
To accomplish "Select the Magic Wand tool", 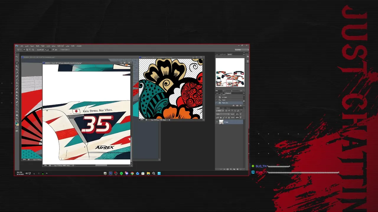I will tap(17, 66).
